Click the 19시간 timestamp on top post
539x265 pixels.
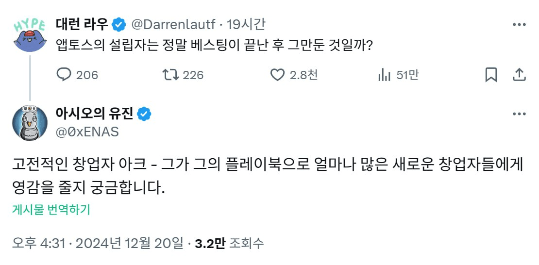[247, 24]
